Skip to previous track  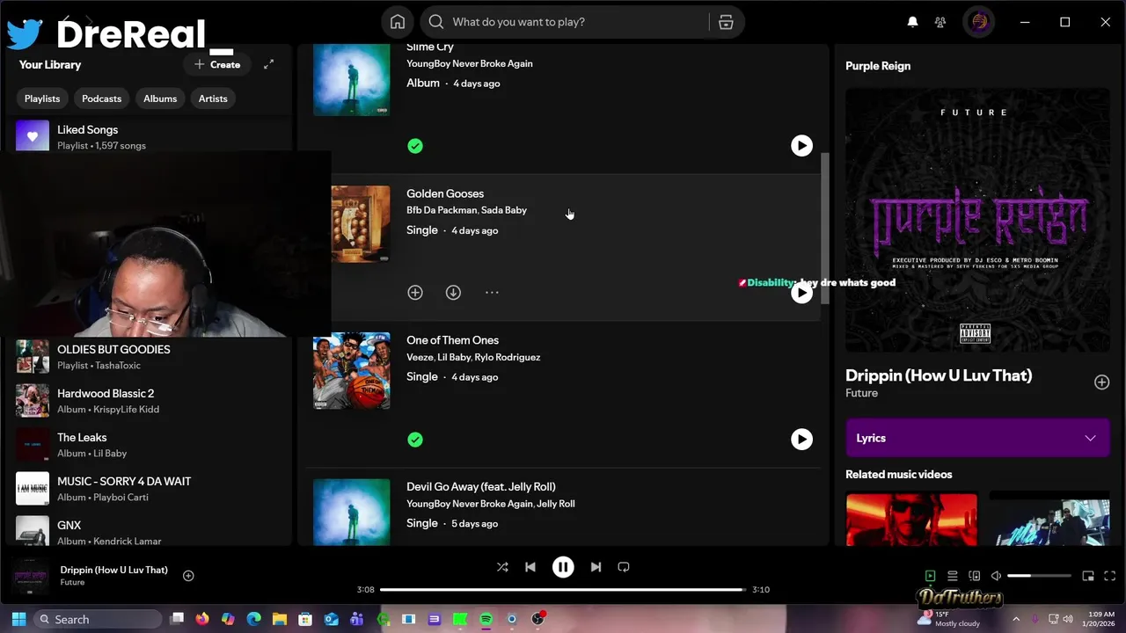(x=530, y=567)
